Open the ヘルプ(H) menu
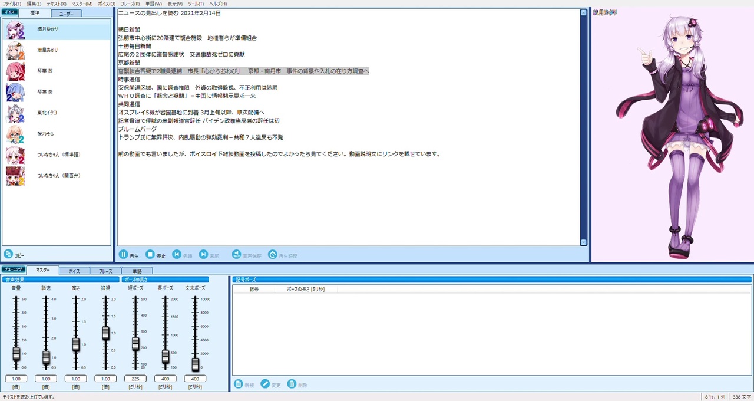The width and height of the screenshot is (754, 401). tap(218, 4)
